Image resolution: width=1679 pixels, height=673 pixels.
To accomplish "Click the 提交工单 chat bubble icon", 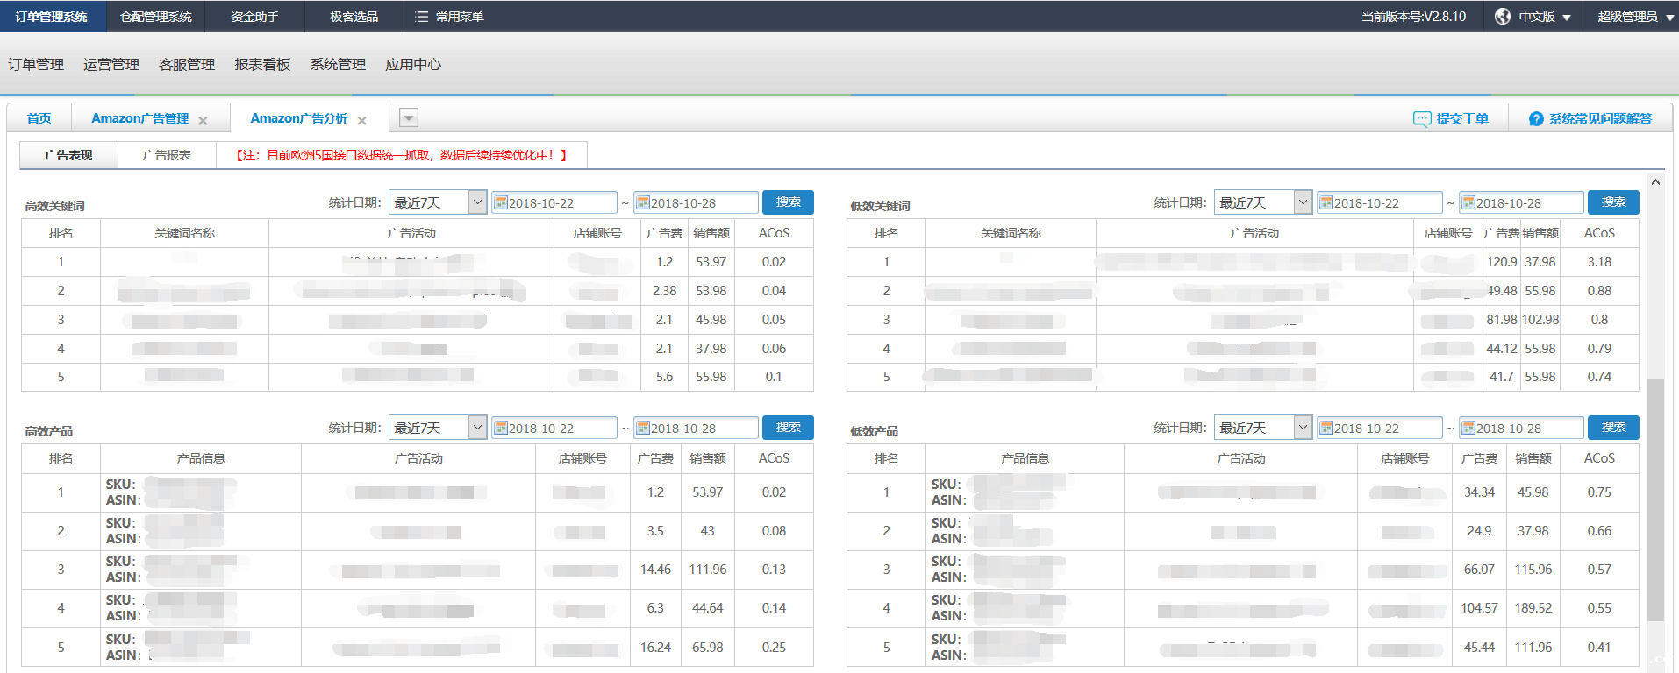I will (1421, 119).
